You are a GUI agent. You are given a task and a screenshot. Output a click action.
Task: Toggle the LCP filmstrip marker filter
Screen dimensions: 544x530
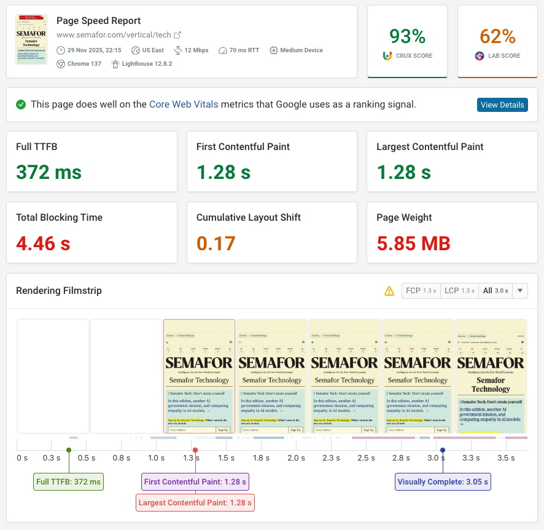point(459,290)
